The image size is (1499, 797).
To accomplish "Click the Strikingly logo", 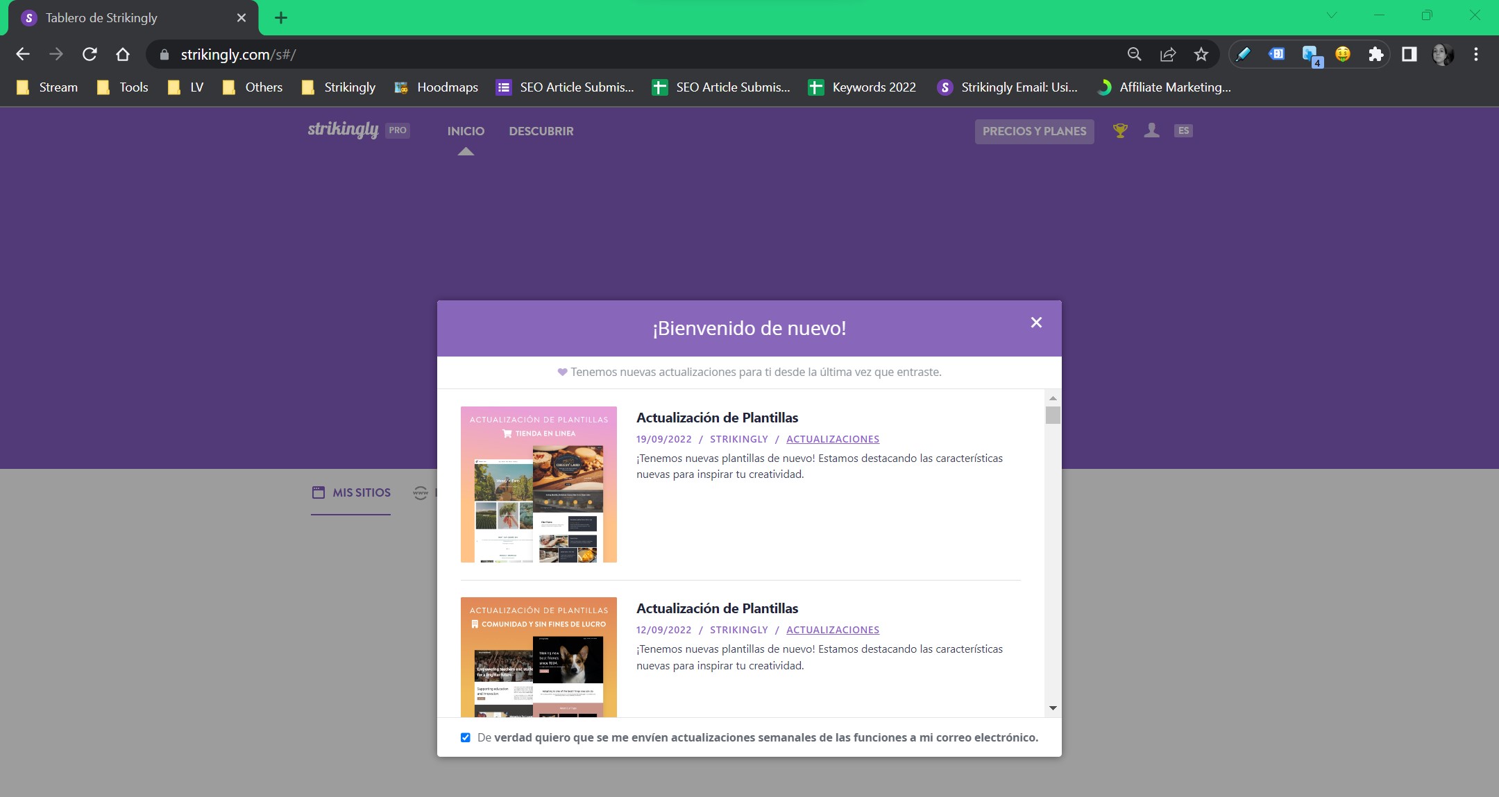I will point(344,130).
